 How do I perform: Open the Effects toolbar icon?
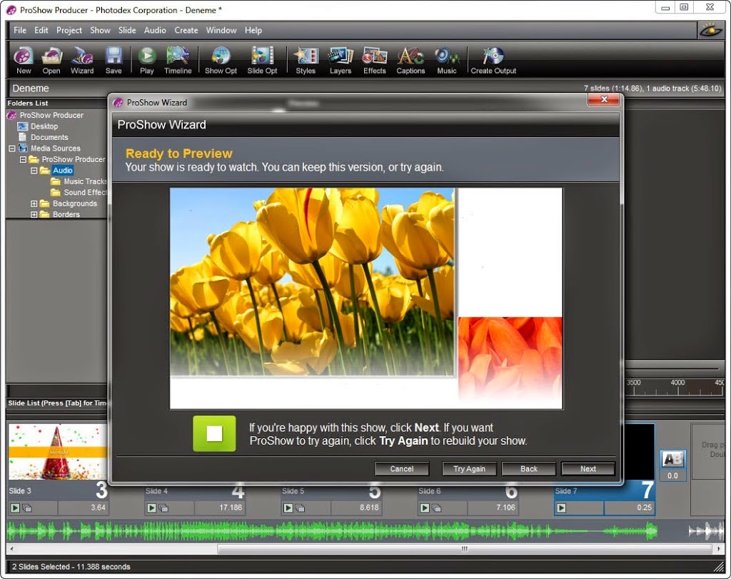click(x=374, y=61)
